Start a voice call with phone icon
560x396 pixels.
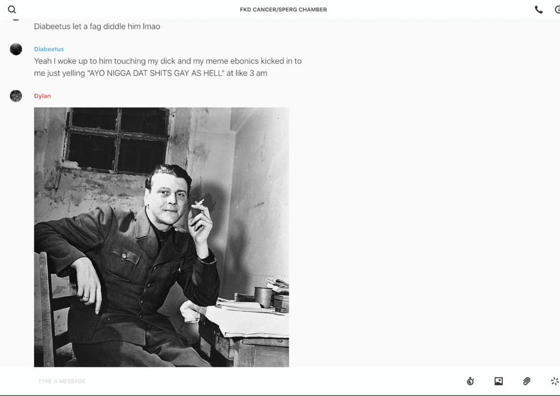pos(539,10)
